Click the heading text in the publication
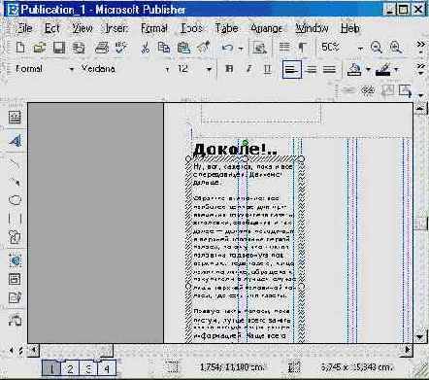Viewport: 429px width, 380px height. (235, 150)
